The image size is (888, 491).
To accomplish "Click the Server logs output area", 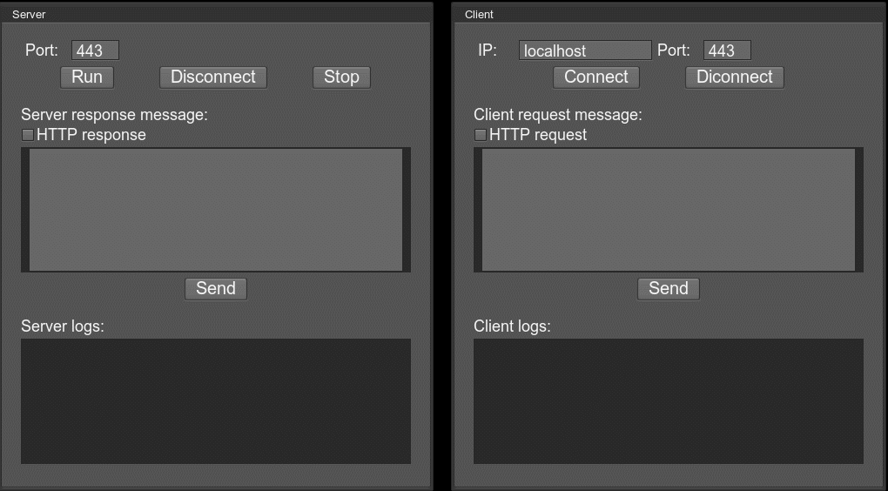I will click(x=216, y=401).
